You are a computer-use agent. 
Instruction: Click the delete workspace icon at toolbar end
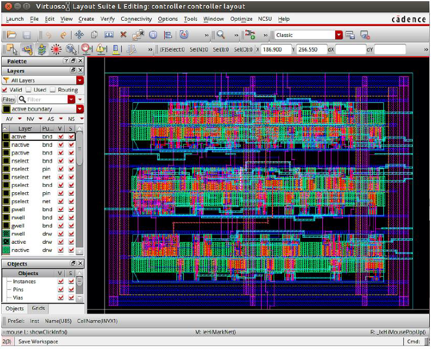365,35
